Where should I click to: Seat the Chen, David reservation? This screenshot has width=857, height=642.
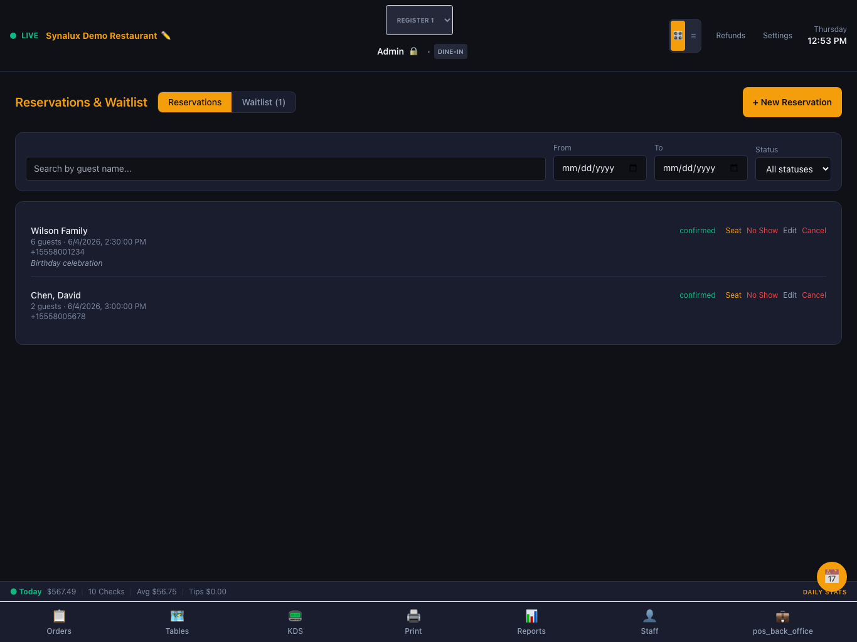coord(733,295)
